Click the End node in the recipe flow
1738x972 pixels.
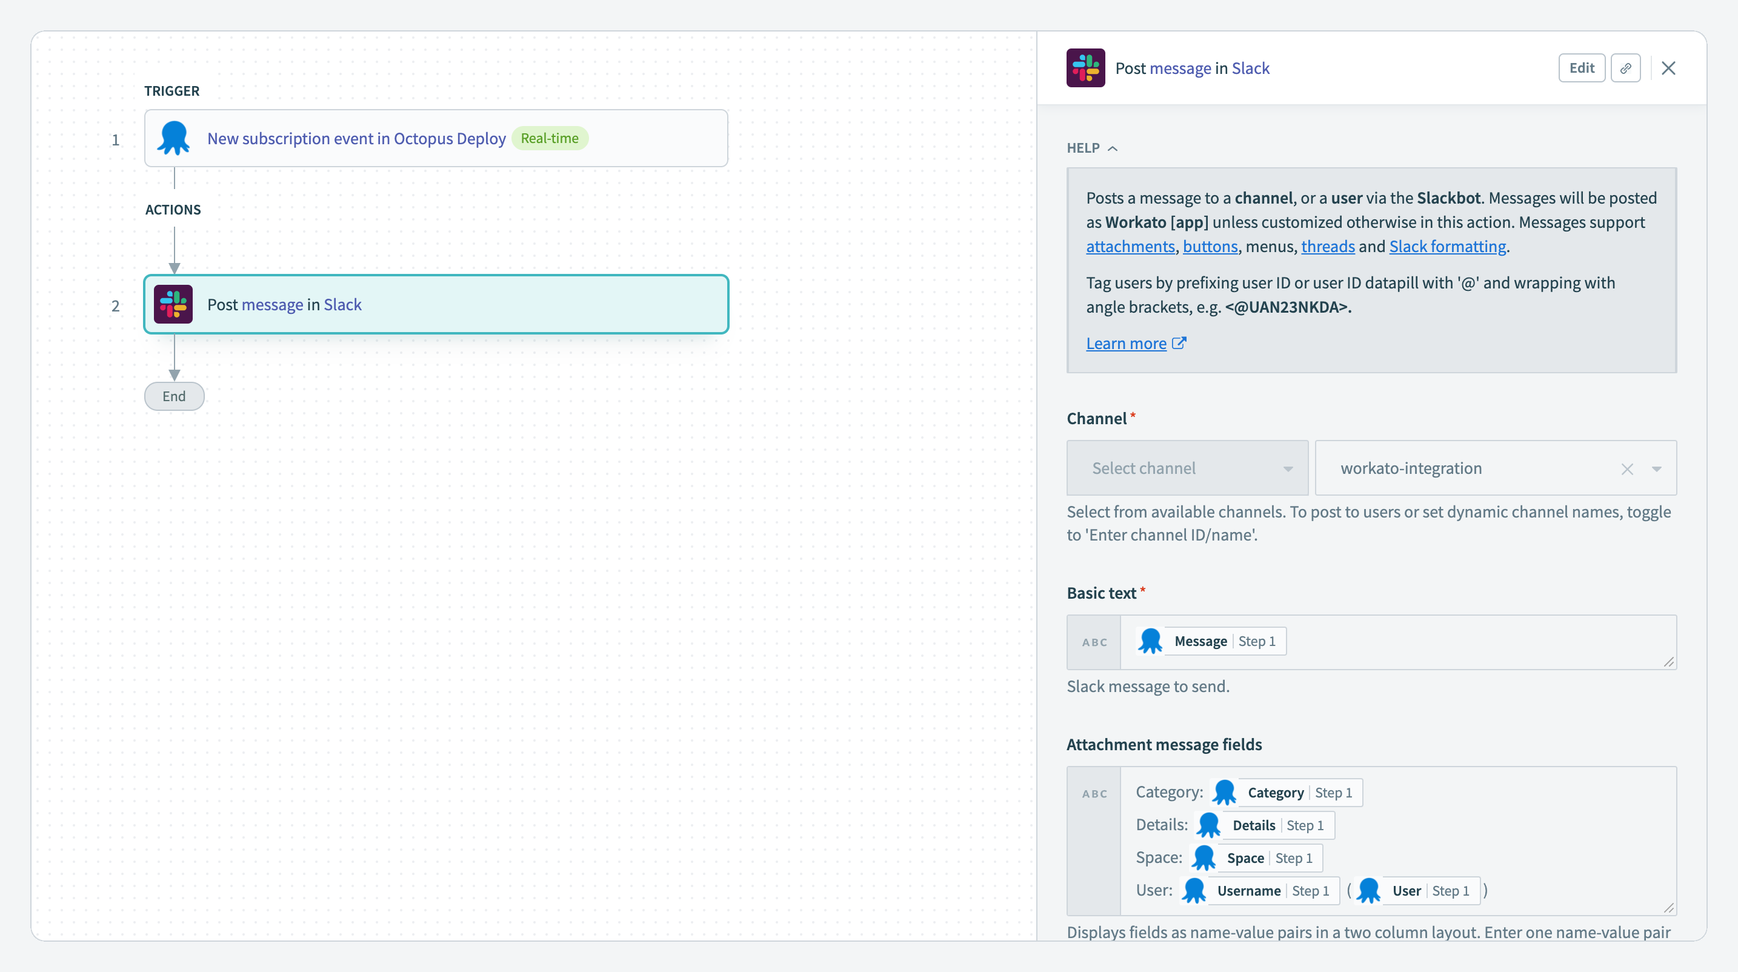click(174, 397)
